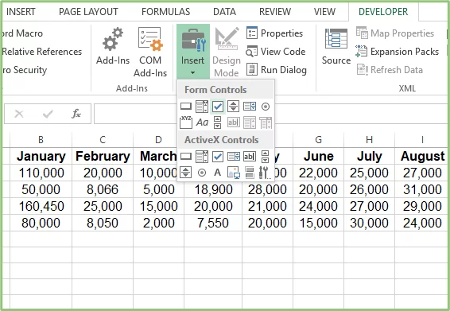Click View Code
The image size is (450, 311).
(276, 52)
